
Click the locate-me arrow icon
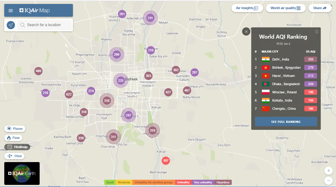point(11,25)
